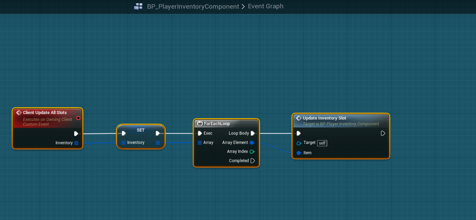Click the Loop Body exec output pin

(x=253, y=133)
